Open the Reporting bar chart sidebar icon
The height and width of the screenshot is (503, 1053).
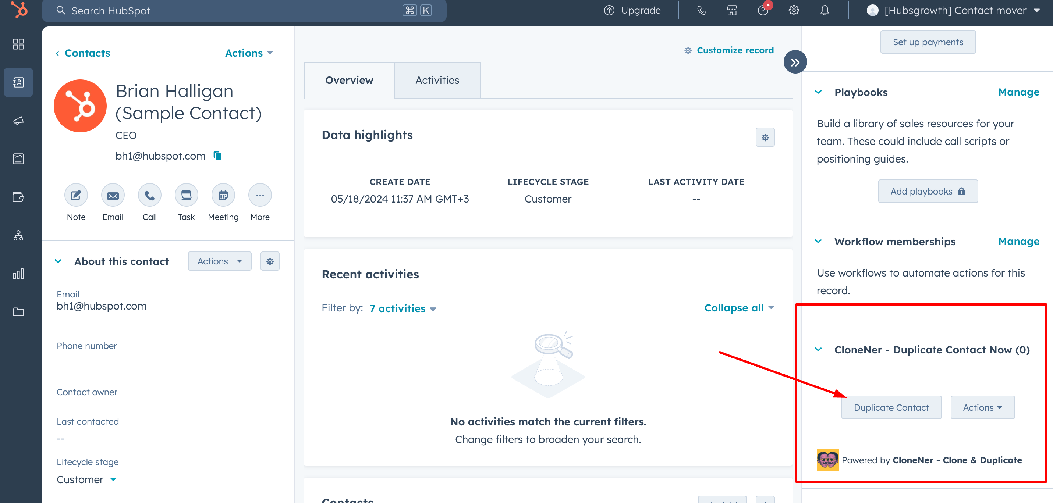(x=18, y=273)
